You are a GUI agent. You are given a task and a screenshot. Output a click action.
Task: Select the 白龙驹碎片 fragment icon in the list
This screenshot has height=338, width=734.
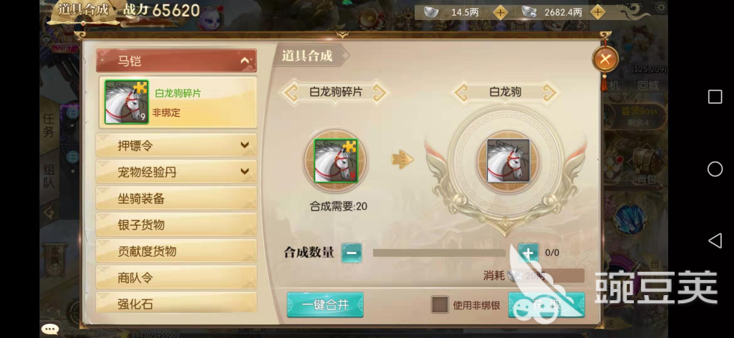pos(126,102)
